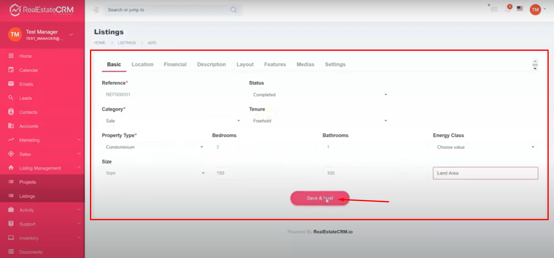The width and height of the screenshot is (554, 258).
Task: Click the US flag language icon
Action: coord(520,9)
